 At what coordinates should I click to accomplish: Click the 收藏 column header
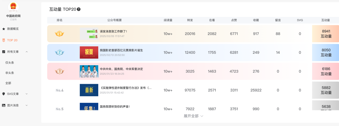[256, 20]
